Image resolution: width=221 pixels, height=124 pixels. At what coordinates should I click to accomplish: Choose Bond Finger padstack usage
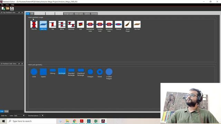[128, 26]
